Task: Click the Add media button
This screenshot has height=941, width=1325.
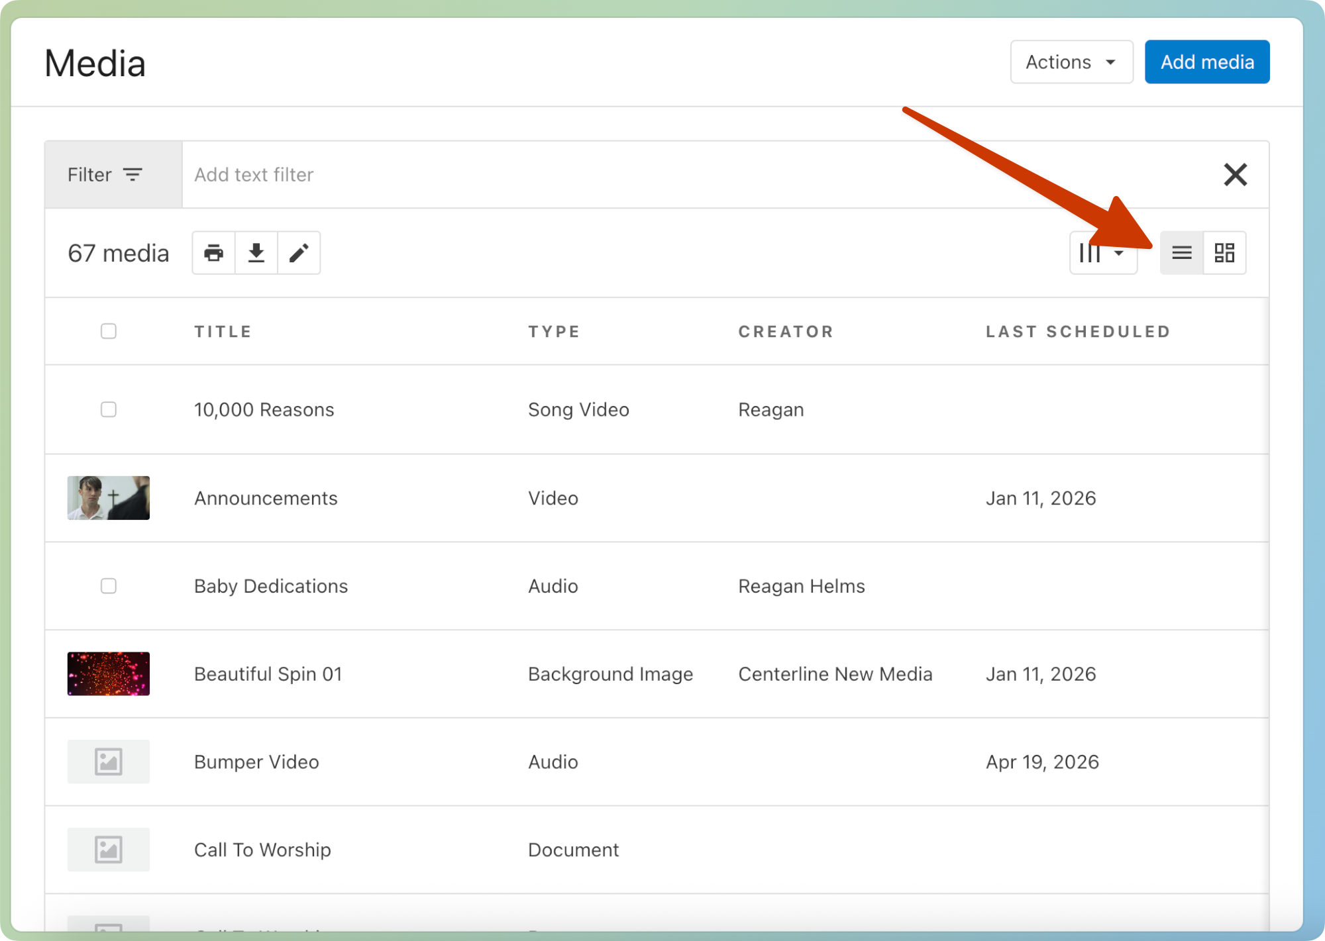Action: (x=1206, y=62)
